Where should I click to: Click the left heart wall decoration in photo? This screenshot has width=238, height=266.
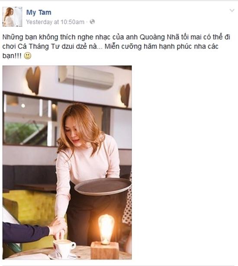tap(33, 80)
